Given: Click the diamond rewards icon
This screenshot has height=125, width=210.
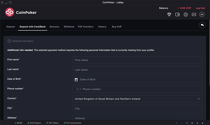Looking at the screenshot, I should coord(169,15).
